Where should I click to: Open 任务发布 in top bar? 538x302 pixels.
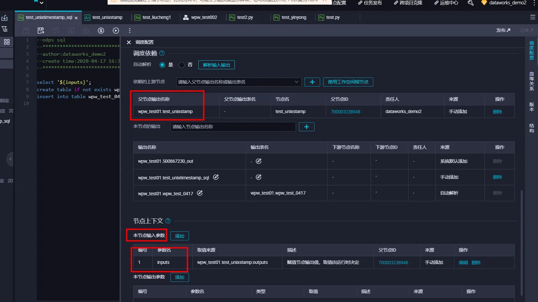pyautogui.click(x=370, y=3)
